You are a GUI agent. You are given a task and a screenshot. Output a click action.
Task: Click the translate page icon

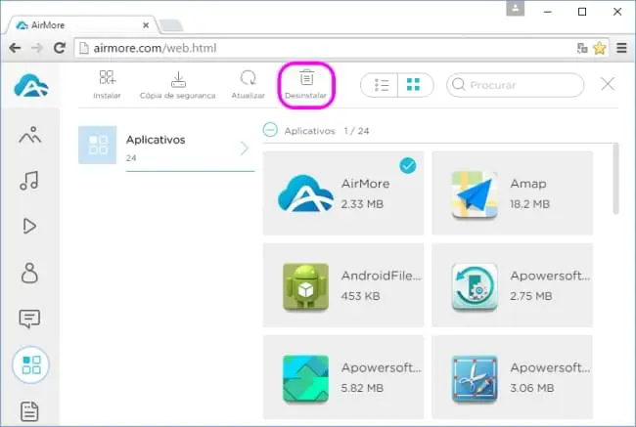click(582, 48)
